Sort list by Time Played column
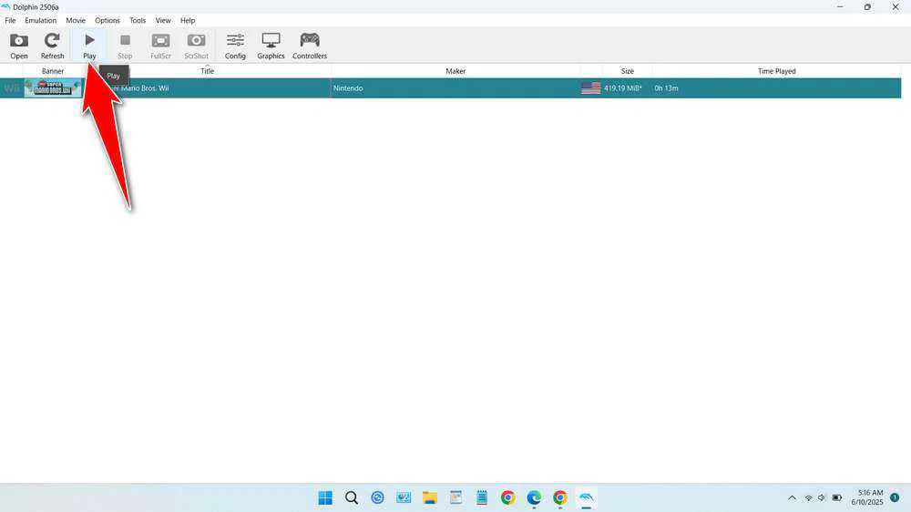This screenshot has height=512, width=911. 776,71
